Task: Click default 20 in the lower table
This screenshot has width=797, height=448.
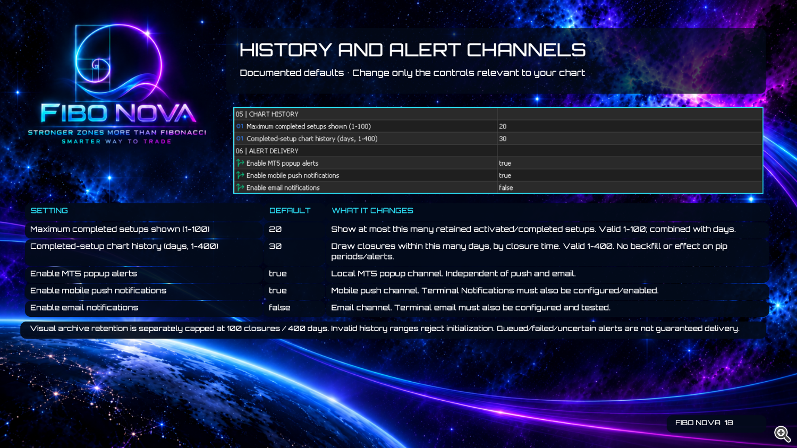Action: coord(275,229)
